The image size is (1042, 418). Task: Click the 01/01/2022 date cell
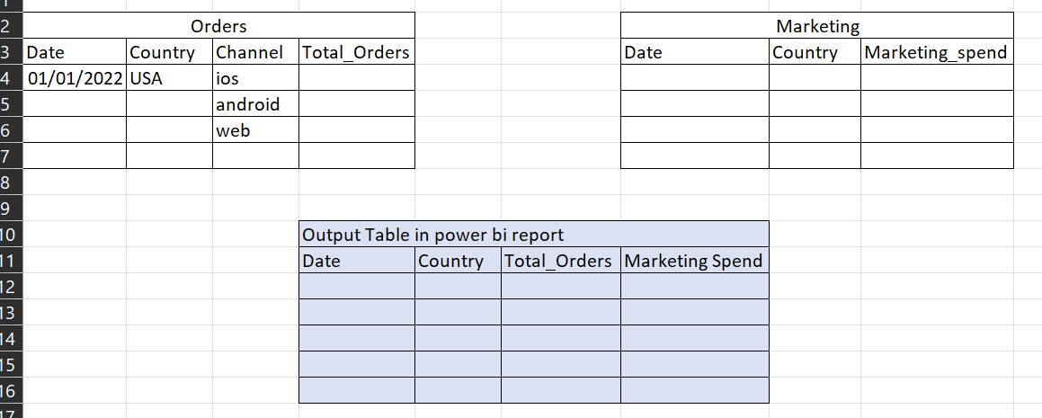(x=75, y=77)
